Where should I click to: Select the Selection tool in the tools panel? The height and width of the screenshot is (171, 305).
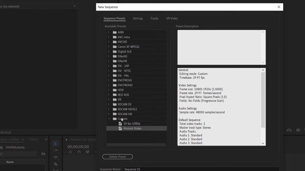(56, 143)
